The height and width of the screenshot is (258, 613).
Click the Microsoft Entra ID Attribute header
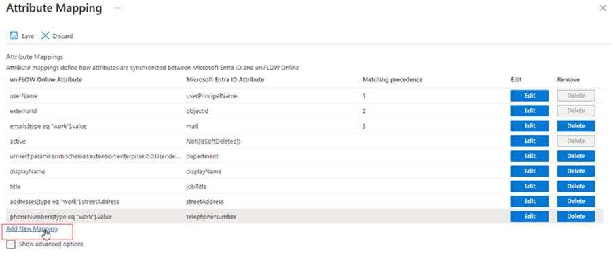click(225, 79)
